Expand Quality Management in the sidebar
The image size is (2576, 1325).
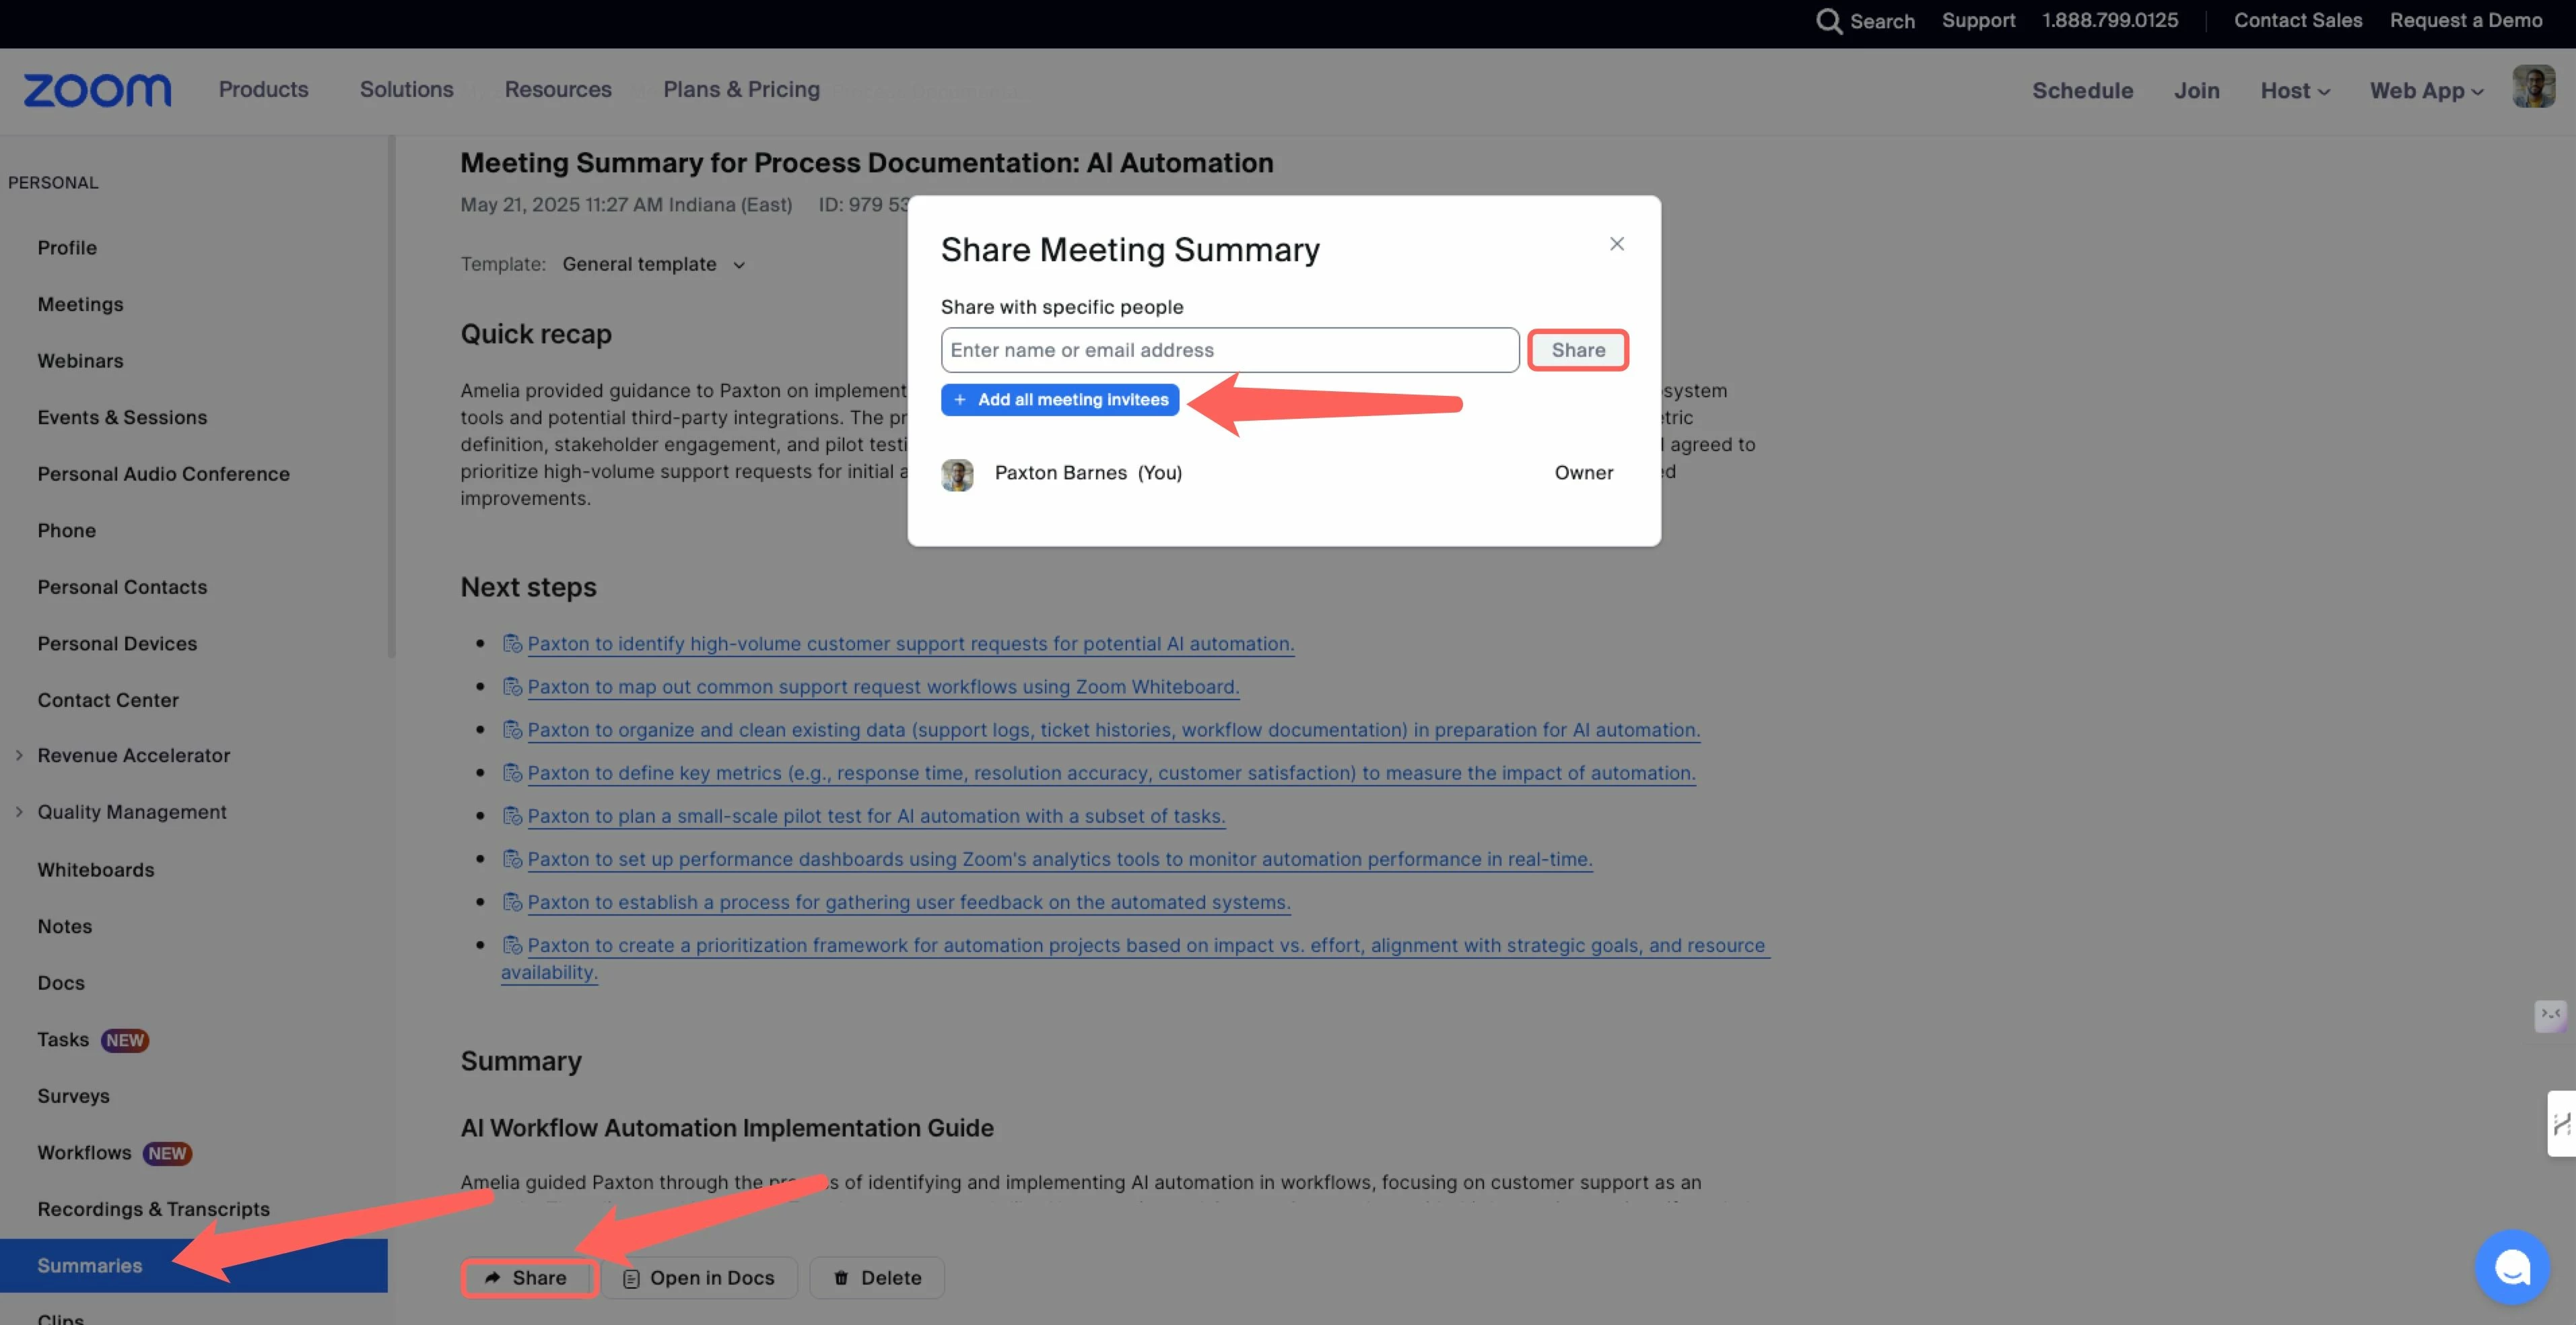click(x=131, y=812)
